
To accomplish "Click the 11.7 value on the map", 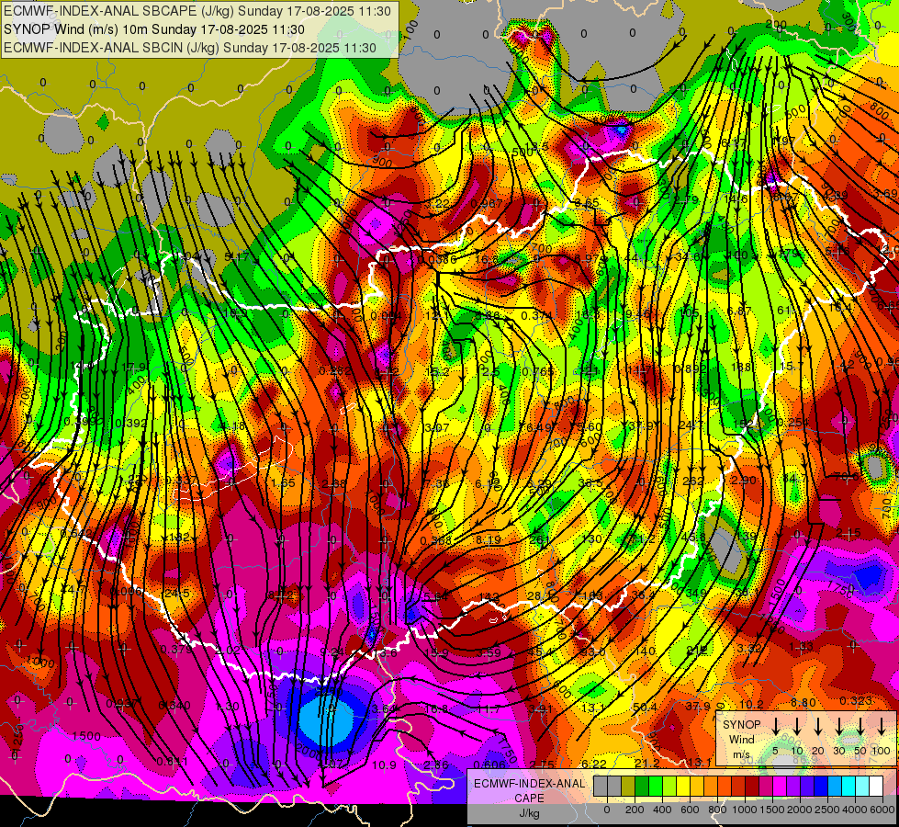I will [x=489, y=709].
